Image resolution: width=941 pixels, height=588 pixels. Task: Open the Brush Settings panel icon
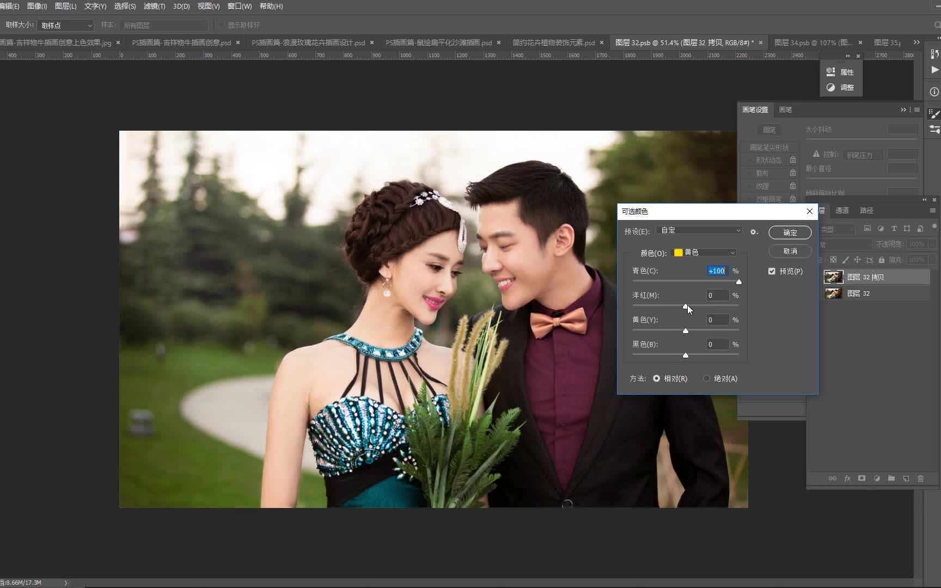[x=934, y=113]
